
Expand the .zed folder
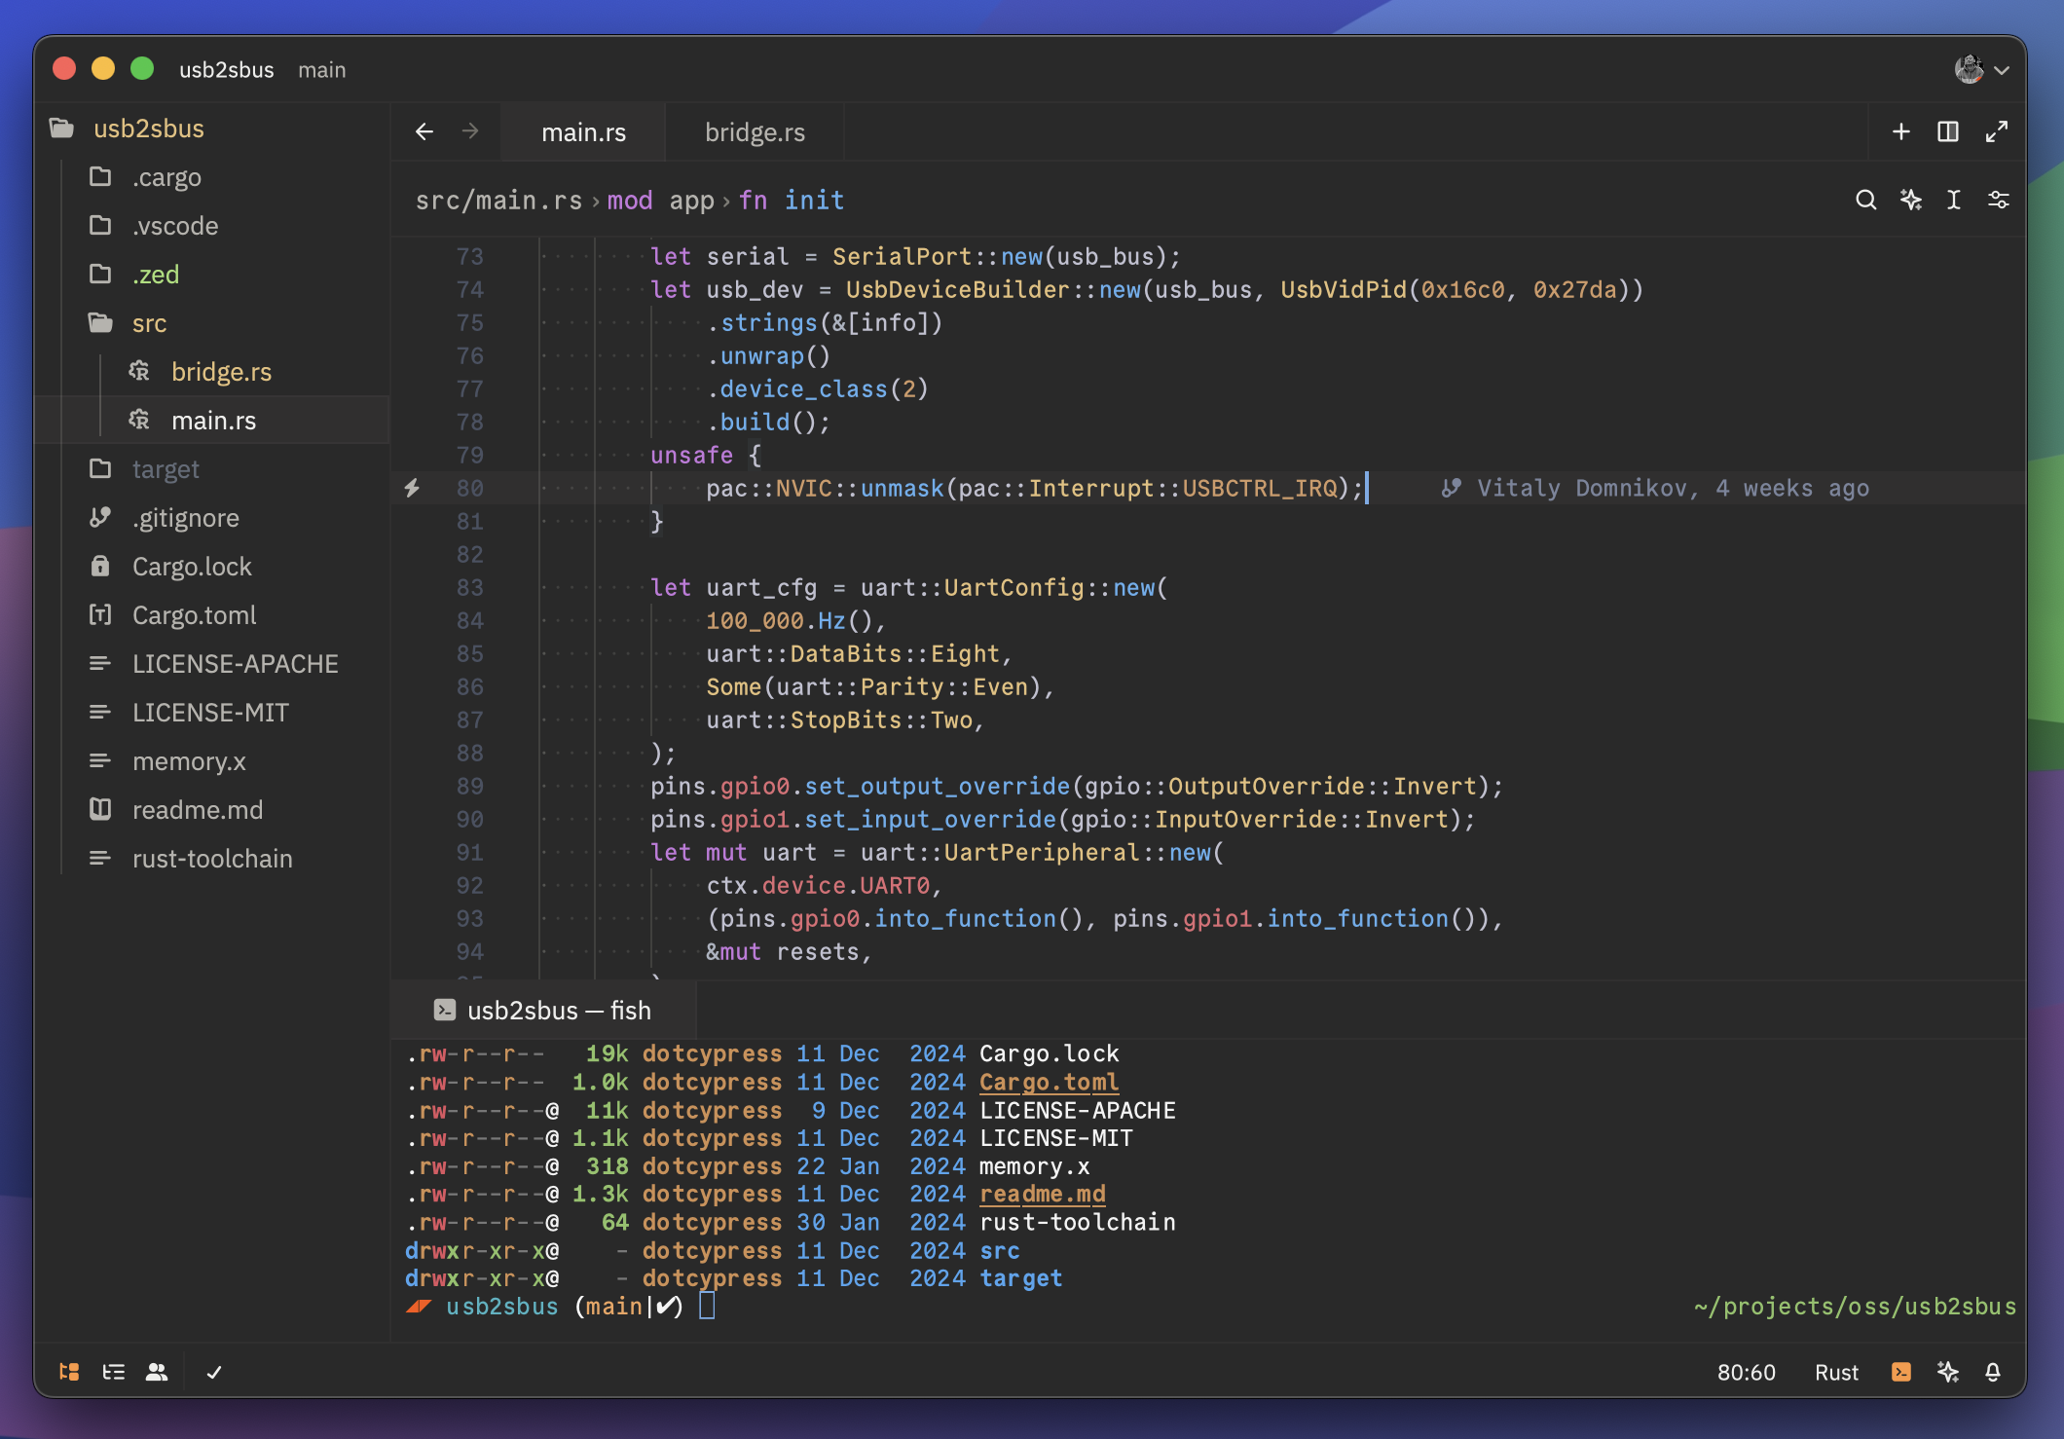point(212,275)
